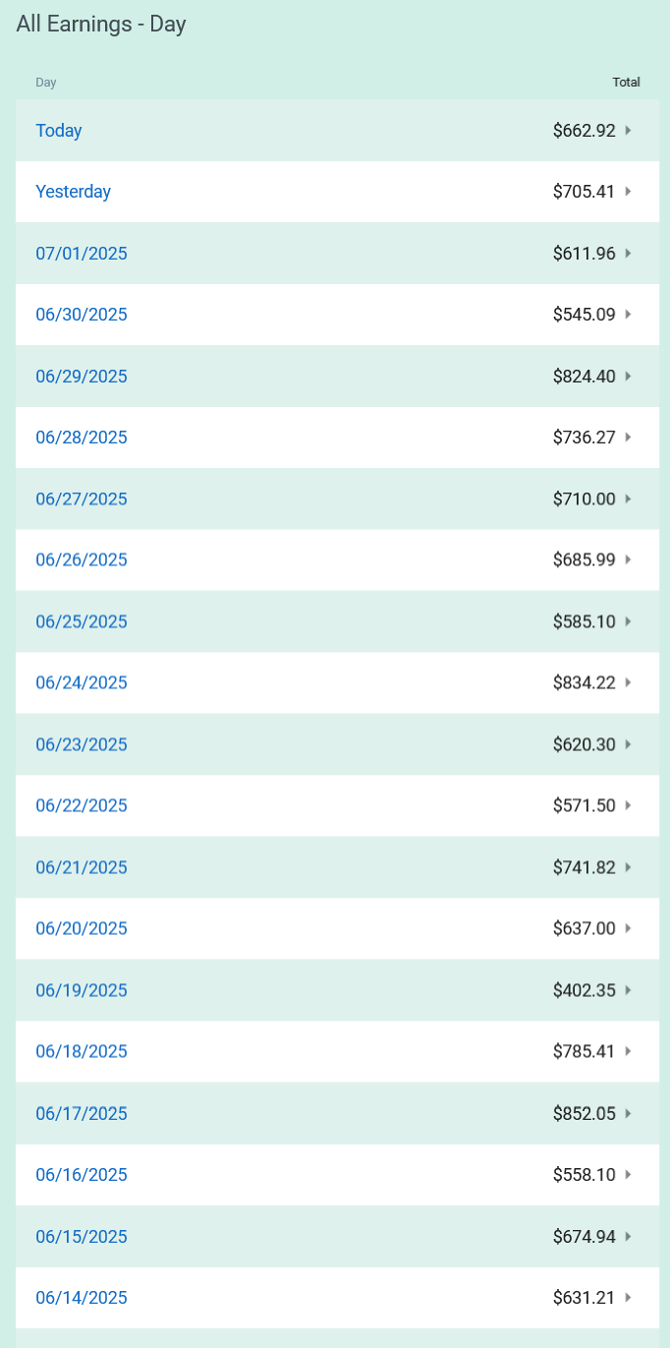Click the arrow for 07/01/2025 earnings
Image resolution: width=670 pixels, height=1348 pixels.
[628, 253]
